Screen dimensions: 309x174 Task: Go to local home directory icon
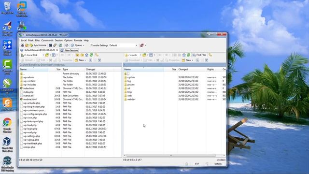click(87, 55)
